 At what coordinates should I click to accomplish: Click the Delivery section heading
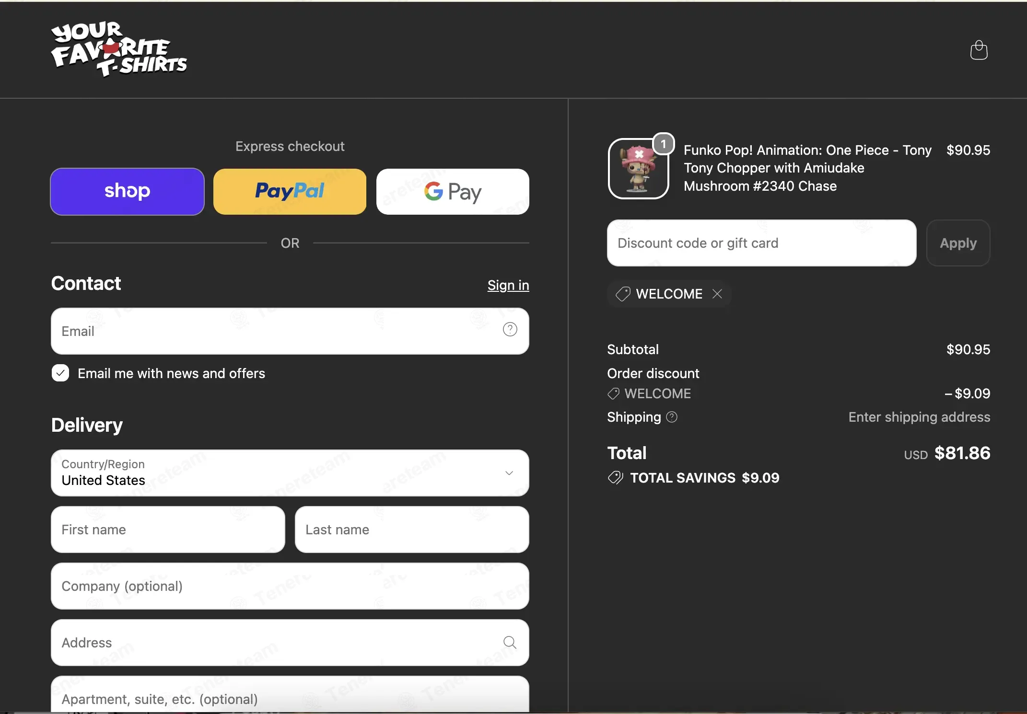(x=87, y=425)
